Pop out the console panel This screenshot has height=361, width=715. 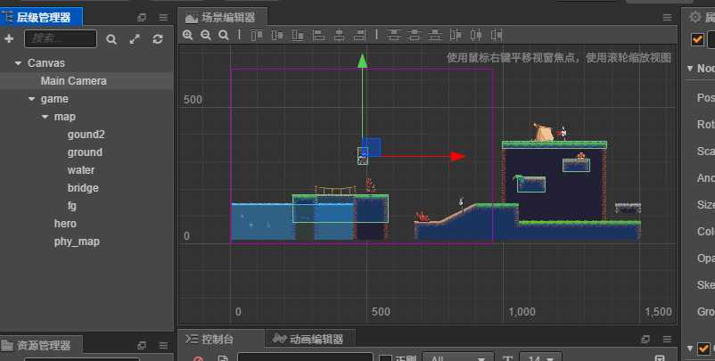[645, 339]
